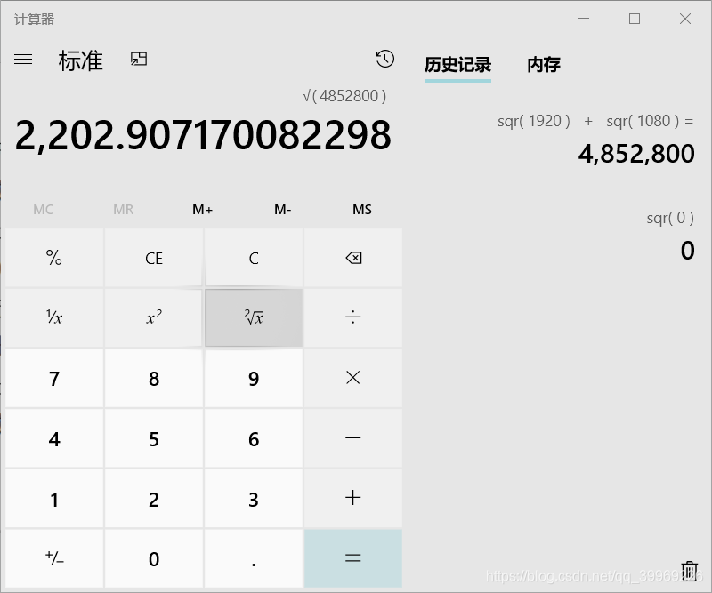Select the square root function
712x593 pixels.
pos(253,317)
